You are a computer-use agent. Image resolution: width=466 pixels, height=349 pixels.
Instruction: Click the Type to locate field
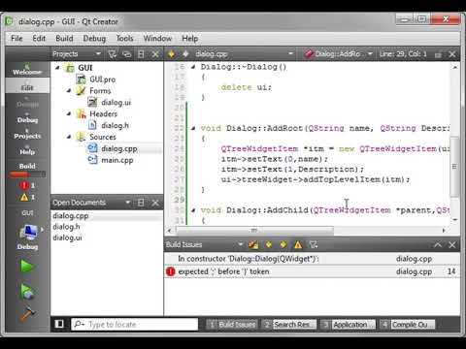tap(135, 324)
